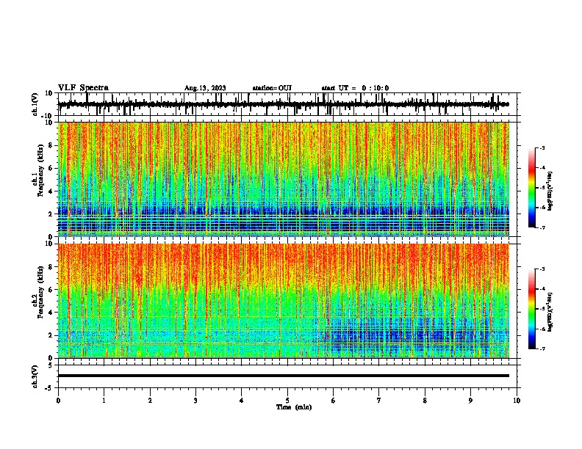Click the ch.2 'Frequency (kHz)' axis label
Viewport: 582px width, 449px height.
(40, 292)
